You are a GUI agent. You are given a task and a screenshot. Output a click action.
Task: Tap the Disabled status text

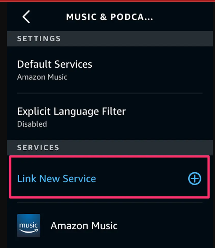32,124
